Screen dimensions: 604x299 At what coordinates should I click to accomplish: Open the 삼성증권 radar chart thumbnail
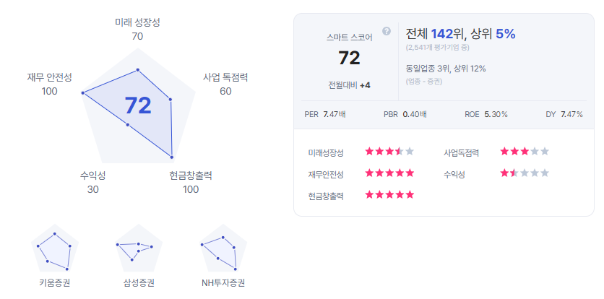[139, 248]
